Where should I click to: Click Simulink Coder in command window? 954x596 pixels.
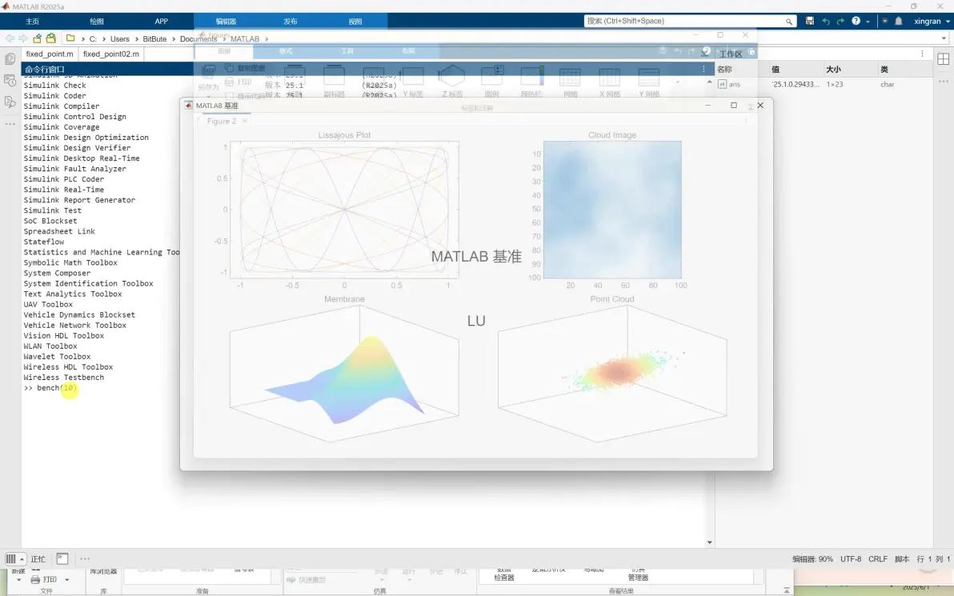pyautogui.click(x=54, y=95)
